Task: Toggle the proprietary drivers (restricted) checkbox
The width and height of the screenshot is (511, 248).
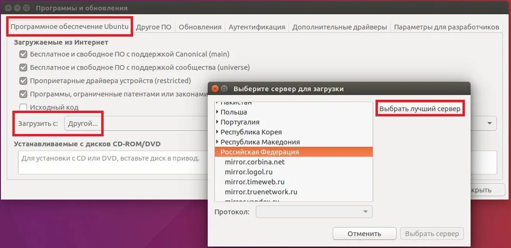Action: tap(23, 80)
